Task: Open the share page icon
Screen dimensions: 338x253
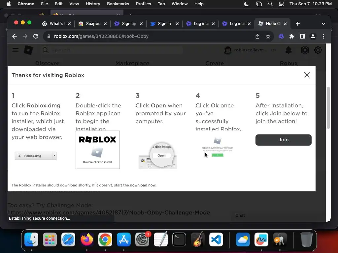Action: [x=257, y=36]
